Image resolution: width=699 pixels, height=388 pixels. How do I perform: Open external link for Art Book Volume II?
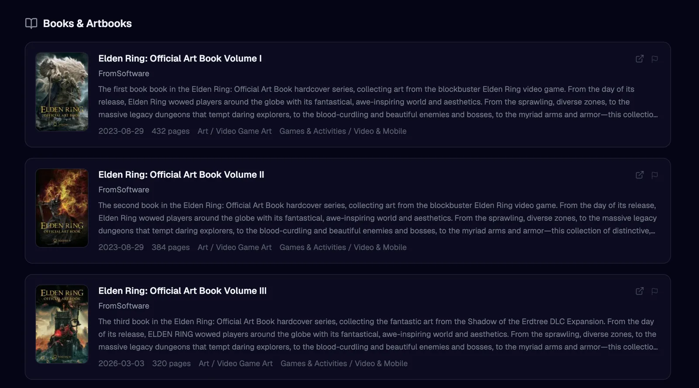pos(640,175)
